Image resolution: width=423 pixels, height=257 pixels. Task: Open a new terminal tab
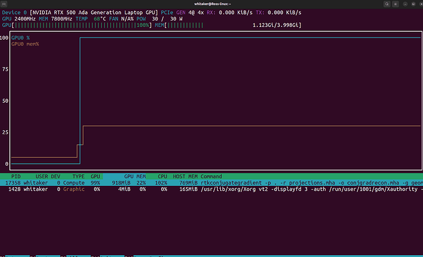(4, 4)
